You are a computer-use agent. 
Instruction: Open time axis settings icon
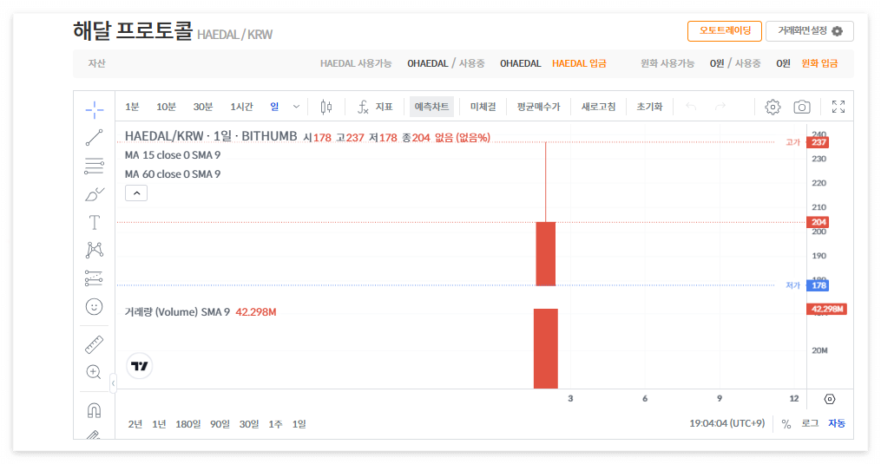coord(830,399)
